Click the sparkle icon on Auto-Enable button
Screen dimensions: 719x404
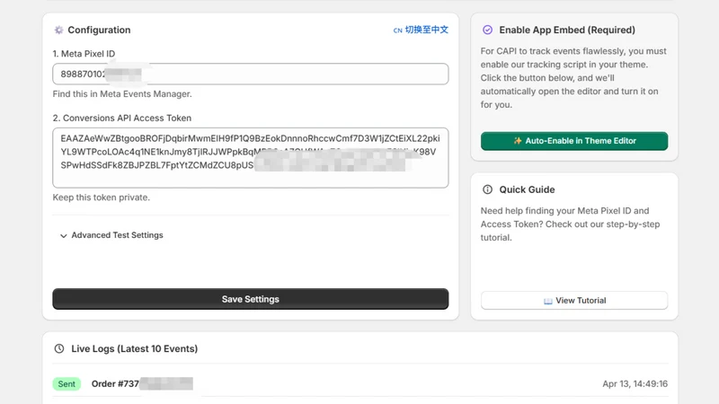pyautogui.click(x=518, y=141)
